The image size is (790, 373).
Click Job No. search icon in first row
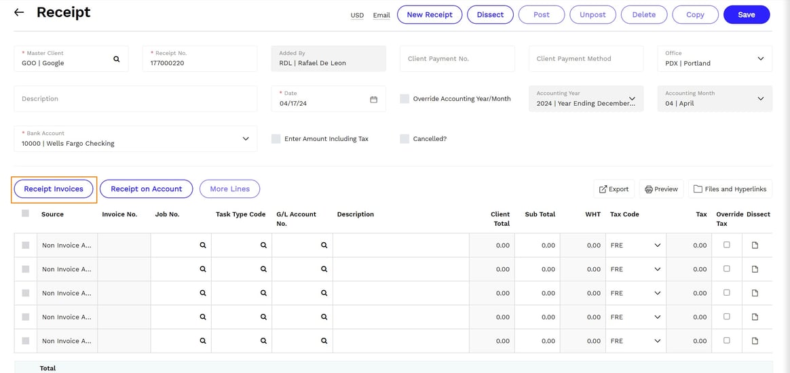coord(202,246)
